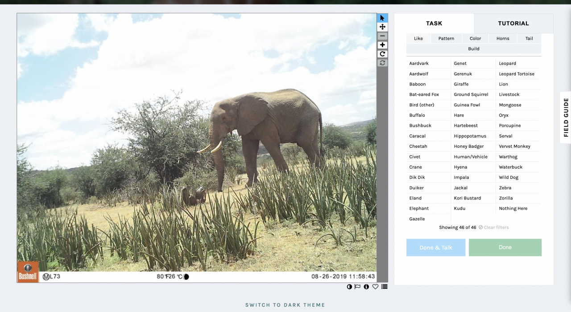Screen dimensions: 571x312
Task: Open the Pattern filter
Action: point(446,38)
